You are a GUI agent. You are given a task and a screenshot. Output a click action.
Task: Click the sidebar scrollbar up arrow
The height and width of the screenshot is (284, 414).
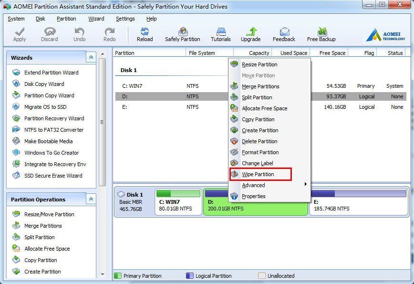103,54
